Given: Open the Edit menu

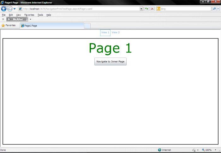Looking at the screenshot, I should point(11,15).
